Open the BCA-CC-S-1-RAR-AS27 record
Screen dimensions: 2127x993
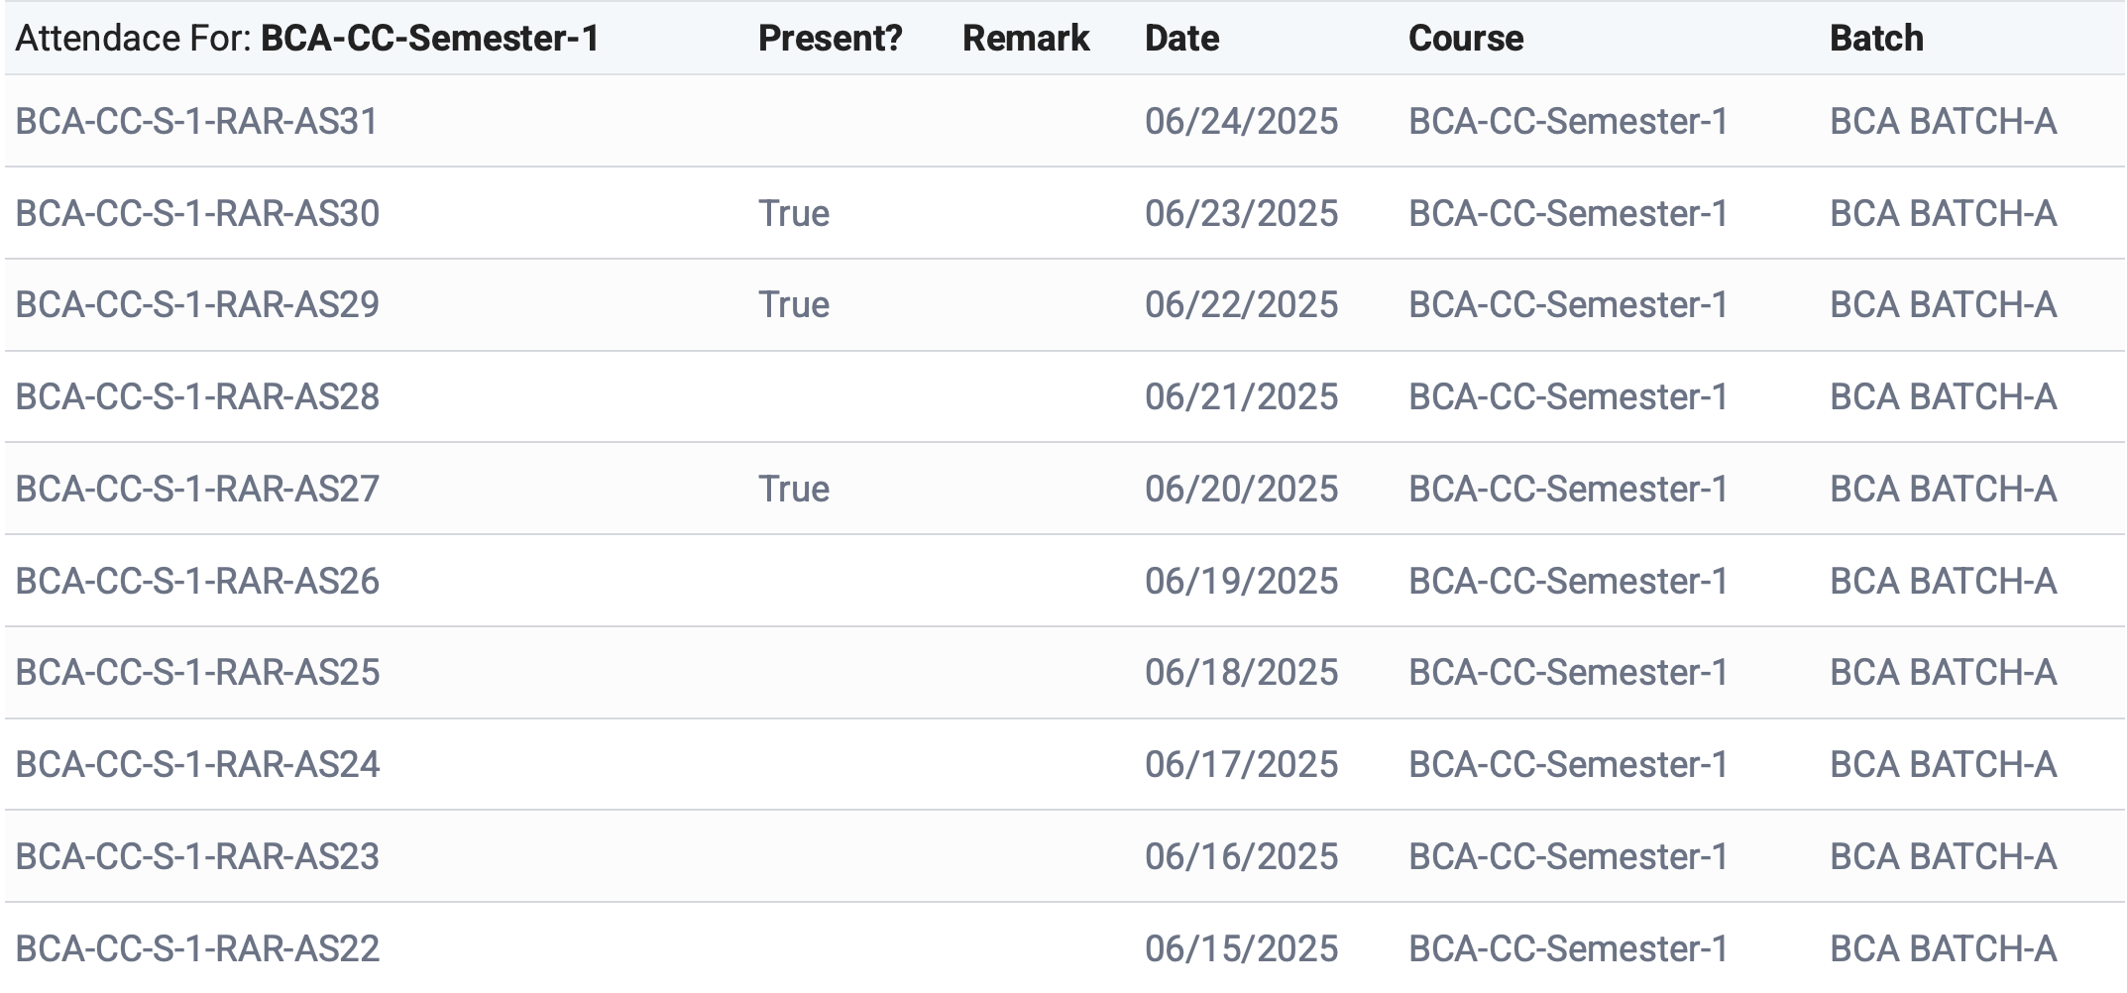[x=197, y=490]
